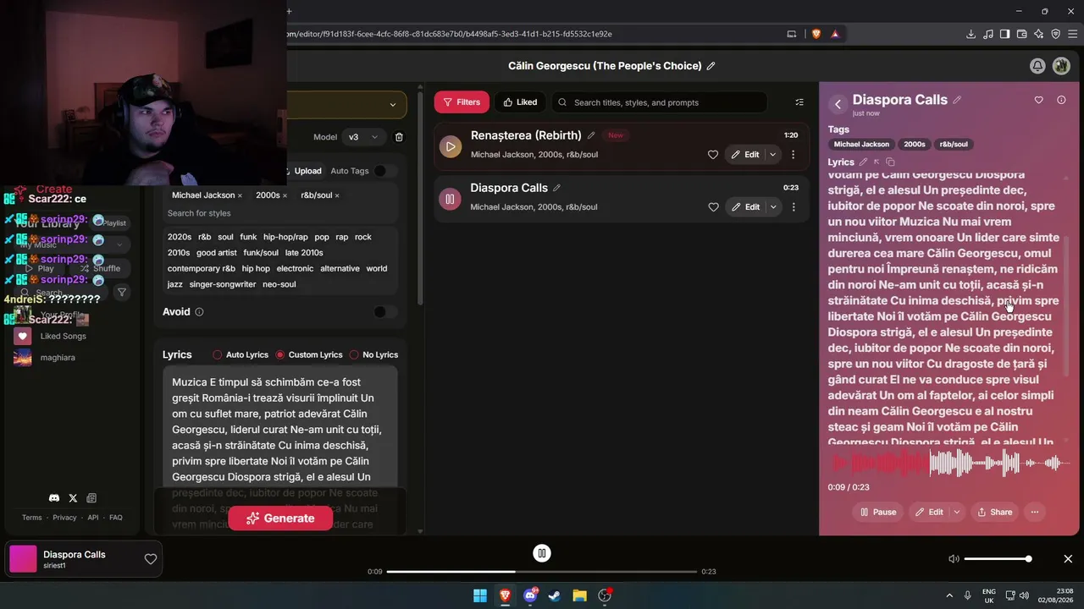Open the Brave browser on the taskbar
This screenshot has height=609, width=1084.
(505, 595)
